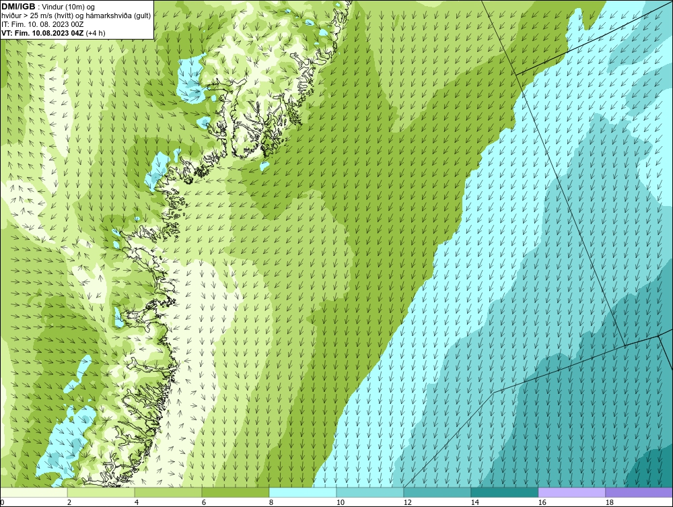
Task: Click the purple legend swatch above 18
Action: [639, 492]
